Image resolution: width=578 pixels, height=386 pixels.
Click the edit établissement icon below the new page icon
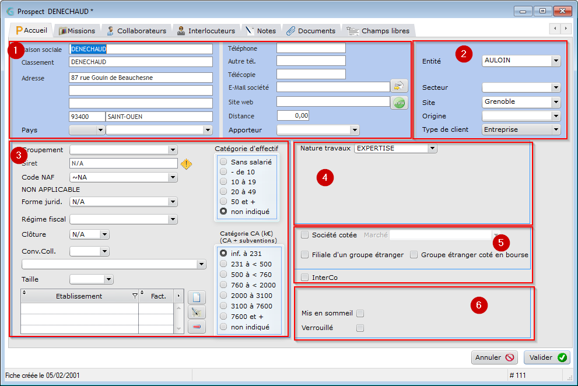(x=197, y=312)
